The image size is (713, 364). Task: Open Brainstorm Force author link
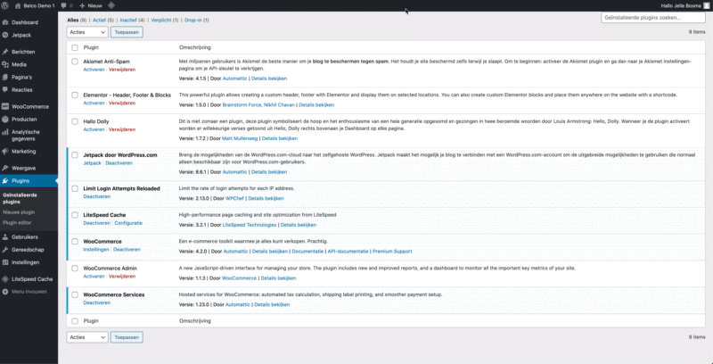pos(242,105)
